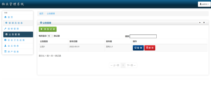Viewport: 211px width, 112px height.
Task: Select the 发布人1 cell
Action: [118, 48]
